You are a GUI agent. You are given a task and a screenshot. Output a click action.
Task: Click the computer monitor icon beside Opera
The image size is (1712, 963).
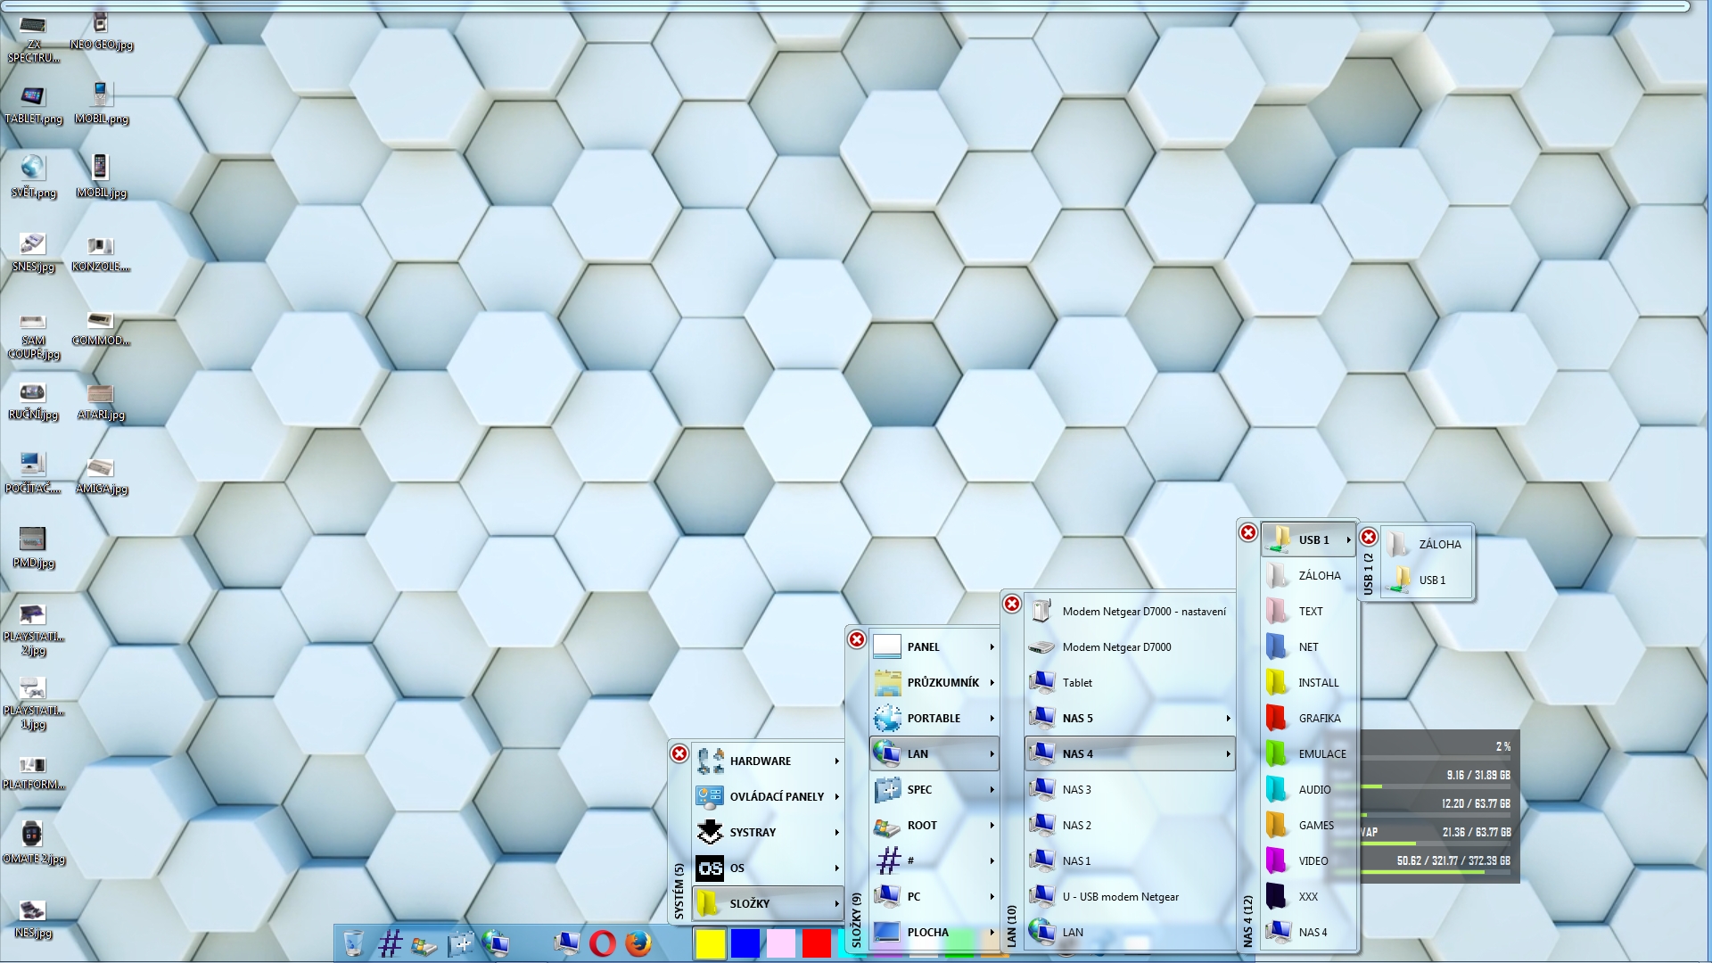[x=566, y=943]
